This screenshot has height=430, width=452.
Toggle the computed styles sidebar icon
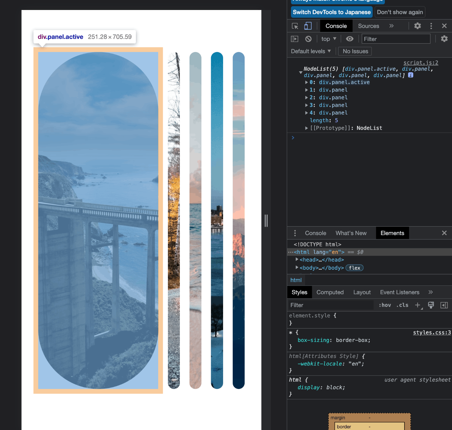[444, 305]
